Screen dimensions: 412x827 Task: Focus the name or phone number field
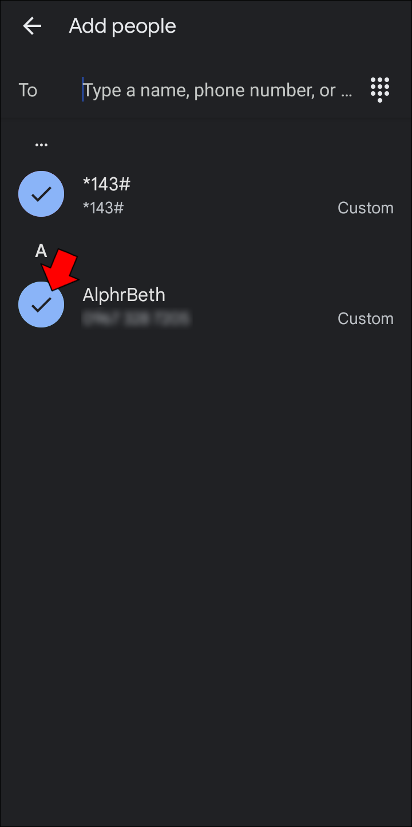coord(217,90)
